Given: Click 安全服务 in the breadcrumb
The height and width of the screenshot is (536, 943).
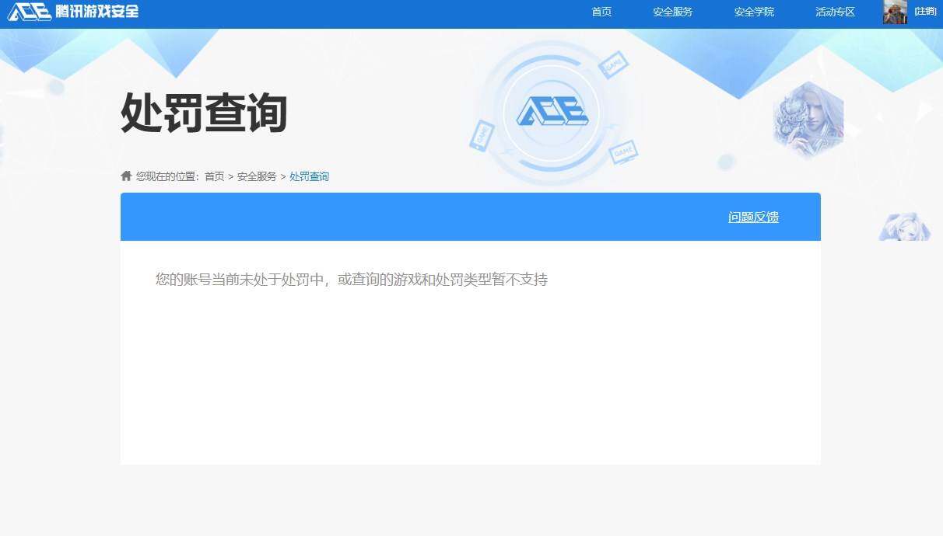Looking at the screenshot, I should tap(258, 176).
